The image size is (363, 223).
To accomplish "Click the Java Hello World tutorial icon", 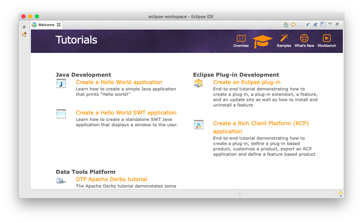I will 61,83.
